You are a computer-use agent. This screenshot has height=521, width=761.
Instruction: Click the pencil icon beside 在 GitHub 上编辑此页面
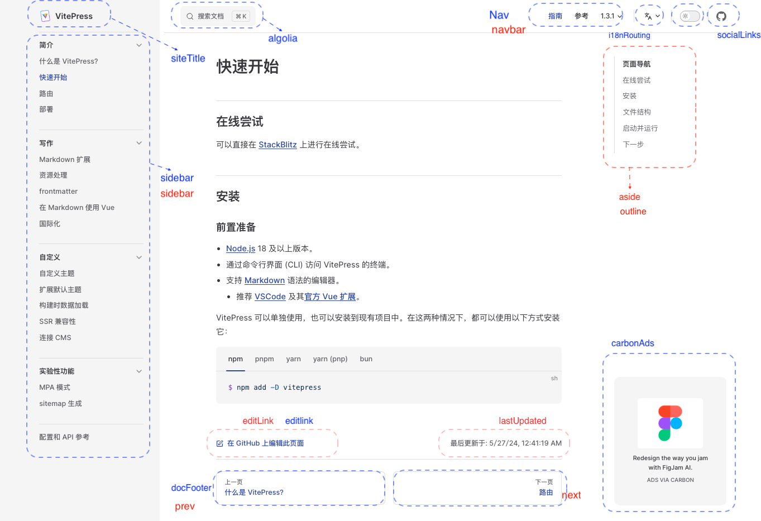coord(220,443)
